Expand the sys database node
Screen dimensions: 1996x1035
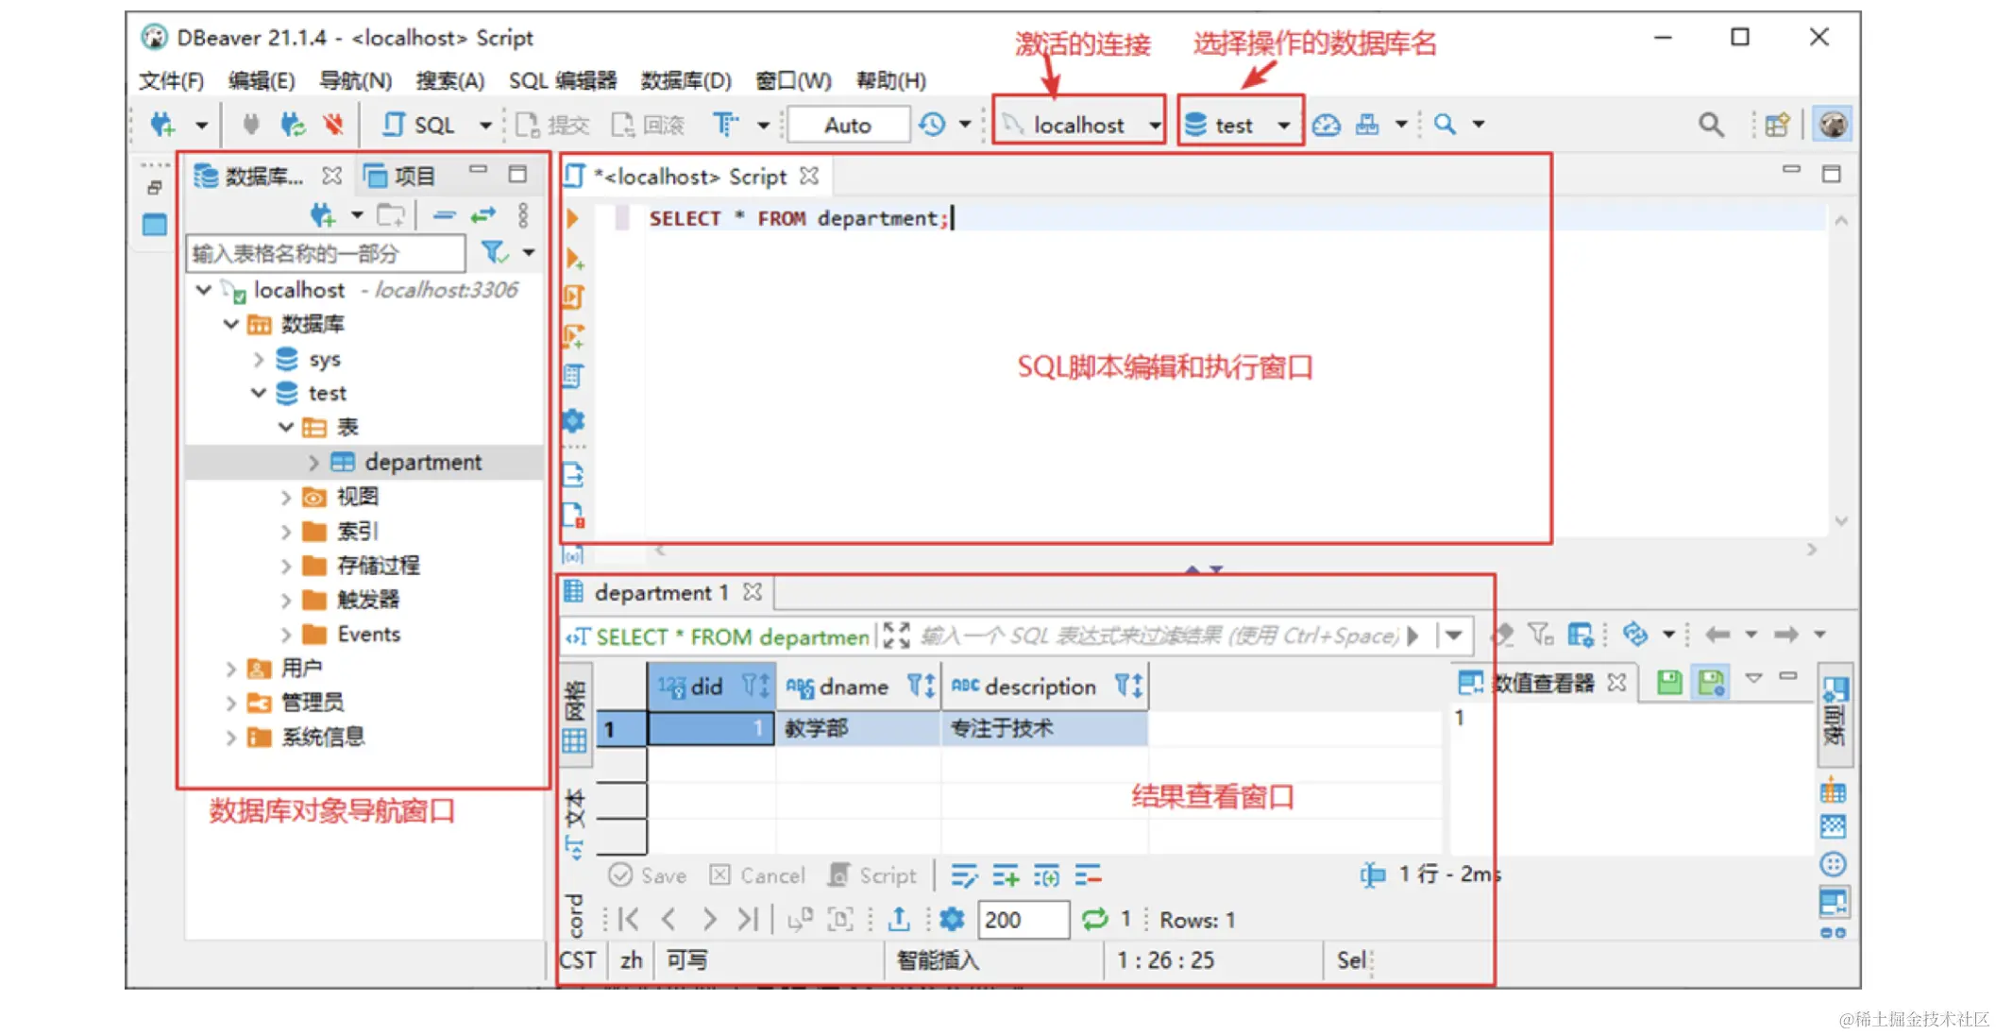[258, 359]
